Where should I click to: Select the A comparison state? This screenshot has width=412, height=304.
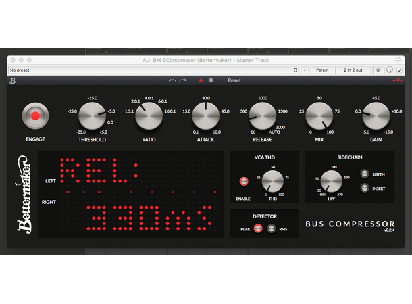pyautogui.click(x=201, y=80)
